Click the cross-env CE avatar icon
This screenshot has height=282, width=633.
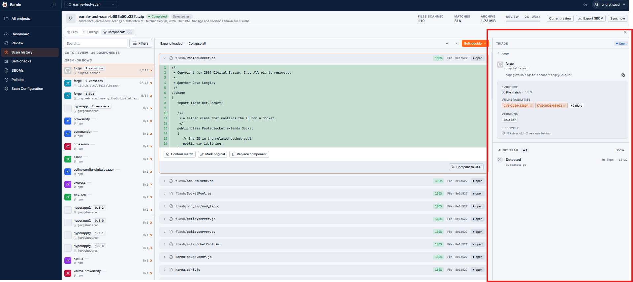(x=68, y=146)
